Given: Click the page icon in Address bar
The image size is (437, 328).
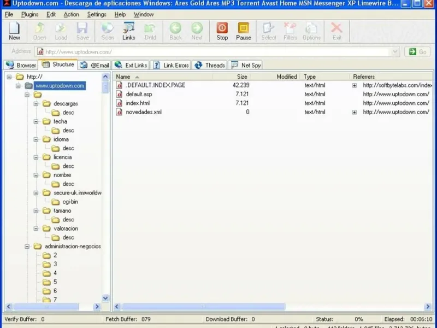Looking at the screenshot, I should coord(40,52).
